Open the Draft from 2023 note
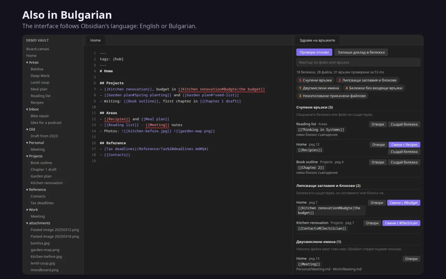The image size is (446, 279). click(x=44, y=136)
